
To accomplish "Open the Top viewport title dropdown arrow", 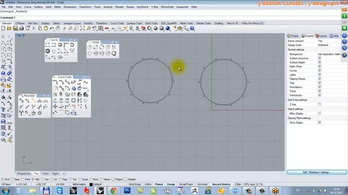I will [24, 35].
